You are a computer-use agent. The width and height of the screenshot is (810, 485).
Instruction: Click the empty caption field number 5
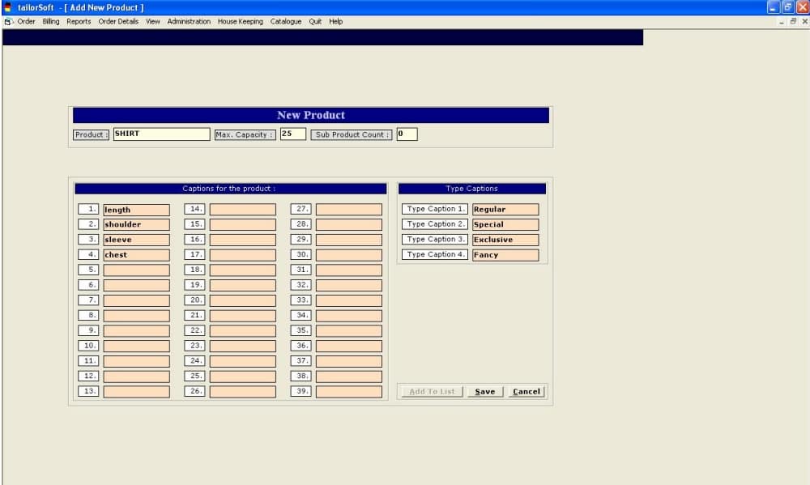(136, 270)
